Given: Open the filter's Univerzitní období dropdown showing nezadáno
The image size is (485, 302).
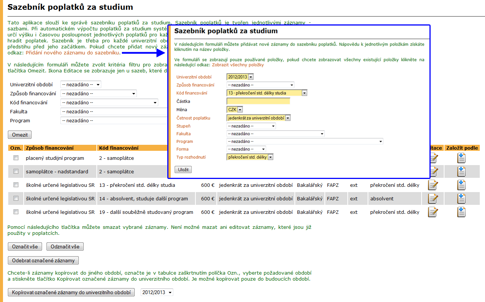Looking at the screenshot, I should click(81, 85).
